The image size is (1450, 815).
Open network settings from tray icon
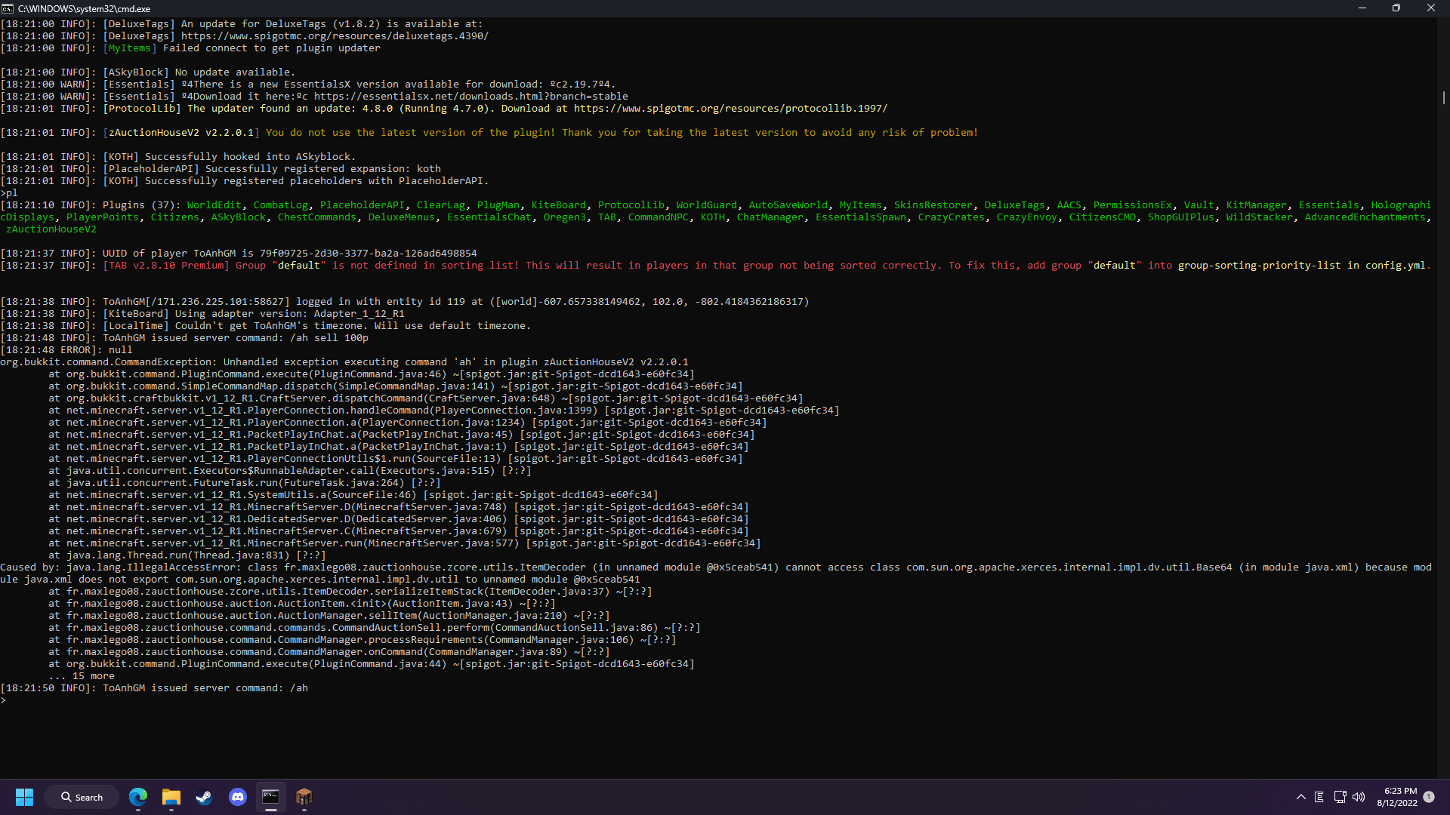click(x=1340, y=797)
